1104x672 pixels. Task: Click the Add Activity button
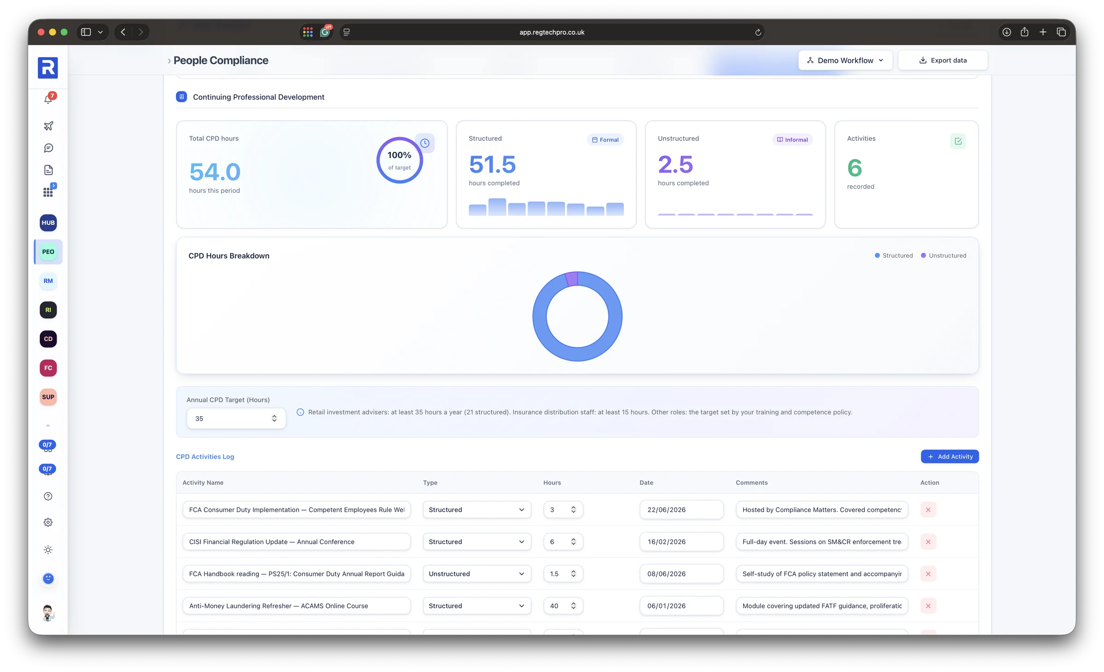[x=950, y=456]
